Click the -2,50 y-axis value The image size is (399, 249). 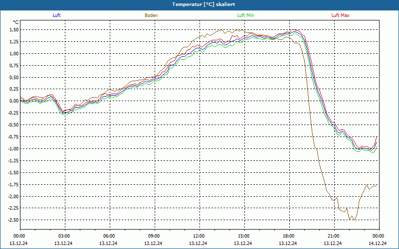click(x=13, y=220)
